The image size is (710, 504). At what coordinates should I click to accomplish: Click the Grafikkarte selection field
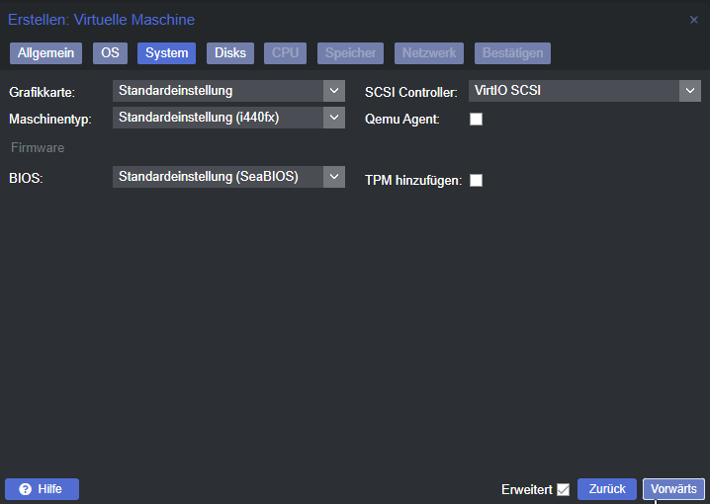(218, 91)
